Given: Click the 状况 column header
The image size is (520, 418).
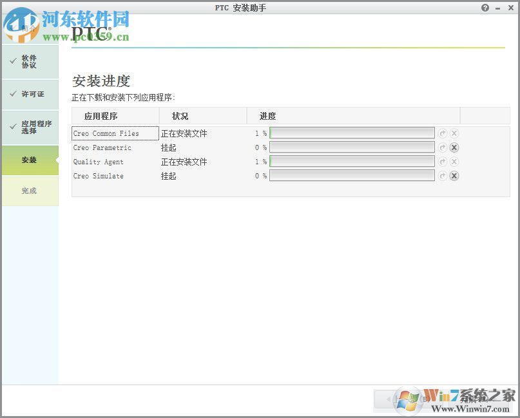Looking at the screenshot, I should (x=179, y=116).
